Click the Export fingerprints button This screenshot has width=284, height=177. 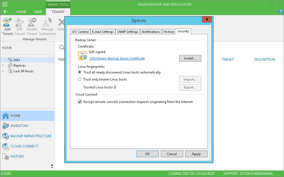(x=190, y=87)
